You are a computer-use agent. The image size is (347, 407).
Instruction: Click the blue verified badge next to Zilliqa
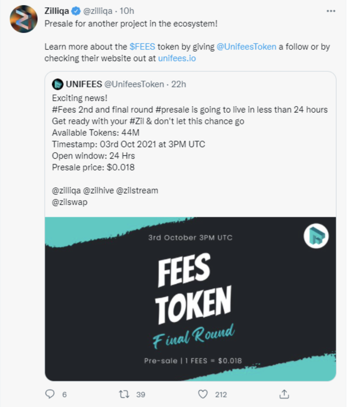pos(76,11)
